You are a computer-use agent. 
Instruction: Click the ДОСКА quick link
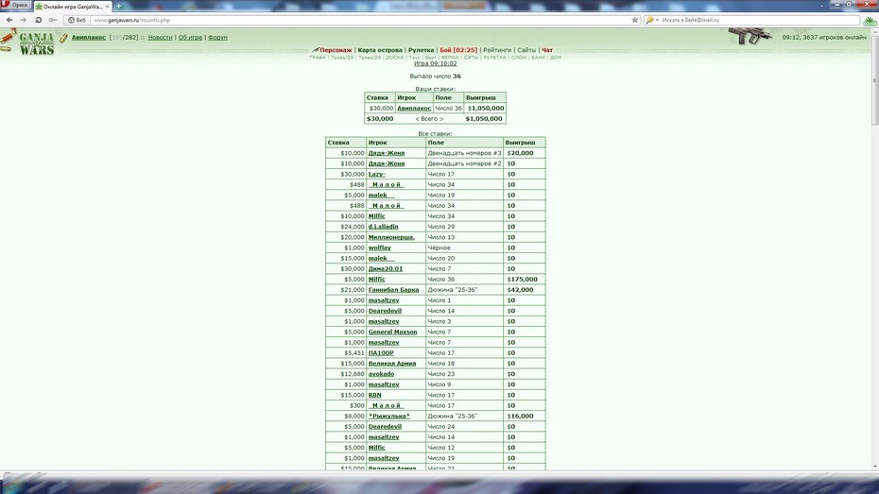pos(395,57)
